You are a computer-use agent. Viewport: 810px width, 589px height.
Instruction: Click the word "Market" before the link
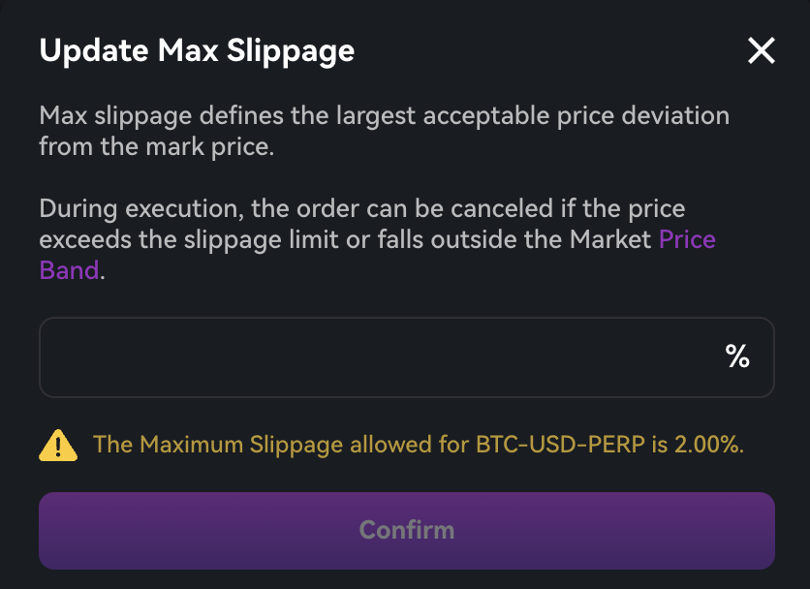click(610, 239)
